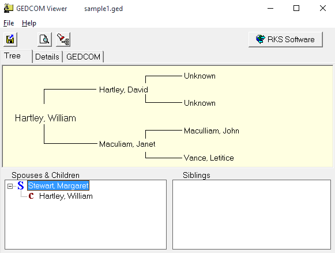Click the blue S spouse icon
This screenshot has width=335, height=253.
[x=21, y=185]
